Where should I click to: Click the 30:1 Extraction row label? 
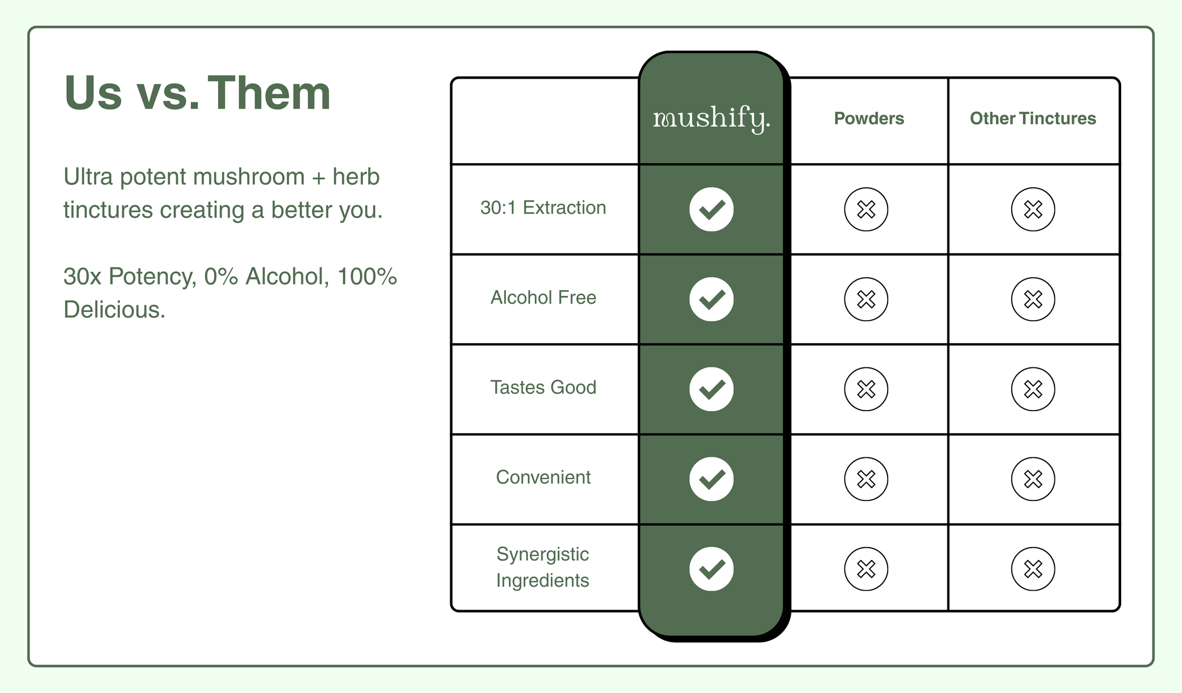pos(543,208)
